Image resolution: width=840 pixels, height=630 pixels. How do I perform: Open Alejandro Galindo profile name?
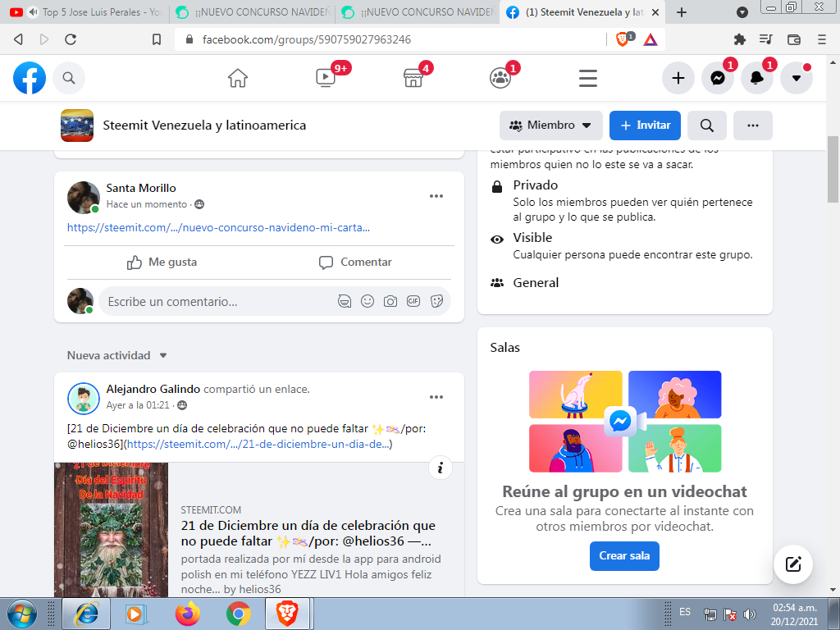point(153,389)
